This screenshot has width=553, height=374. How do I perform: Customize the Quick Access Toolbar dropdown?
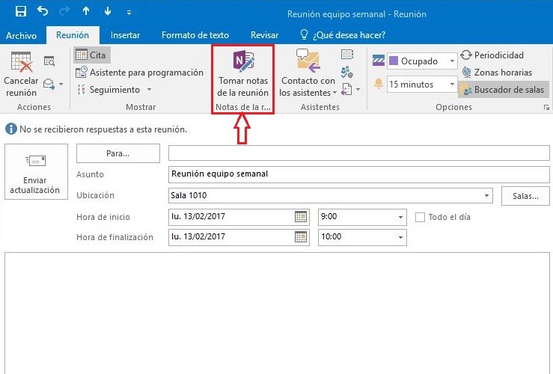pos(129,13)
